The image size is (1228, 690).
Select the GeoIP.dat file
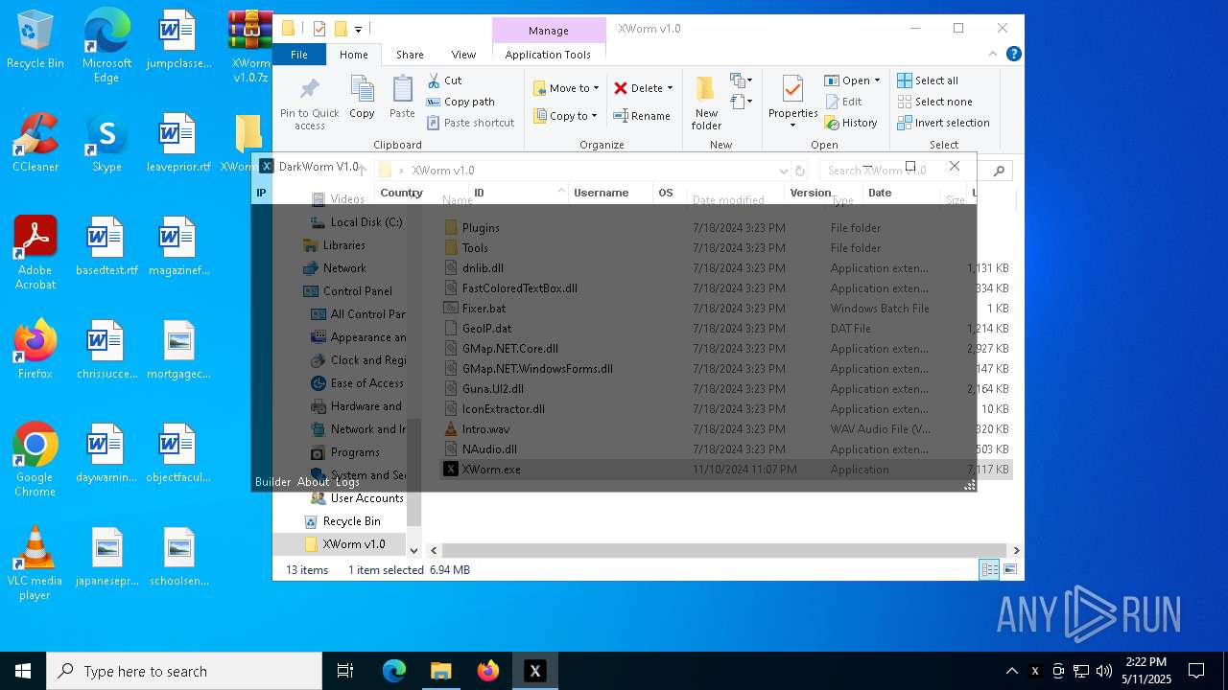(486, 329)
